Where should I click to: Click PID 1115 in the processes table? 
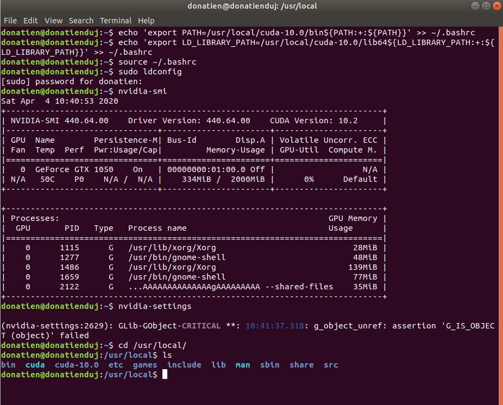click(70, 248)
